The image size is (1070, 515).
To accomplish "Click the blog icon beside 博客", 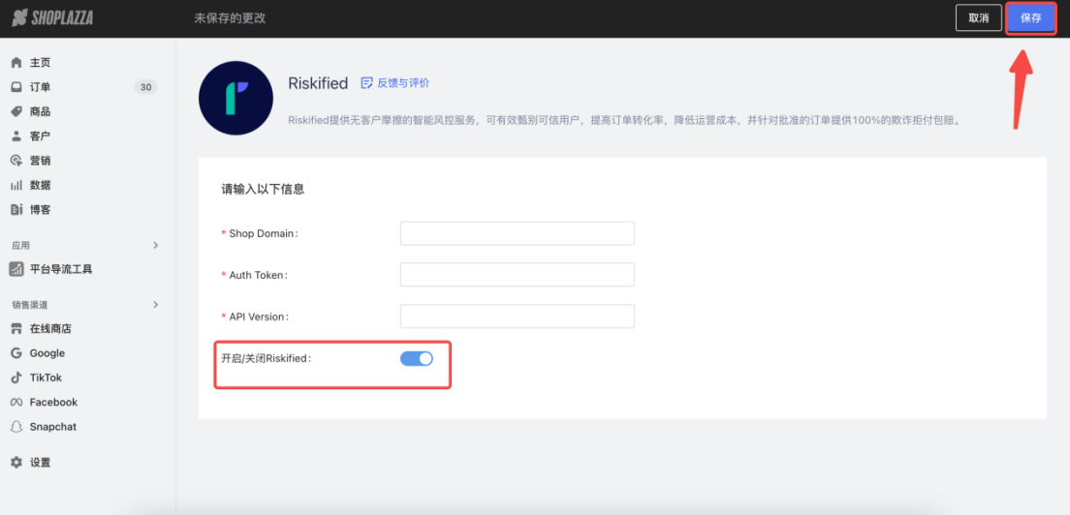I will 16,210.
